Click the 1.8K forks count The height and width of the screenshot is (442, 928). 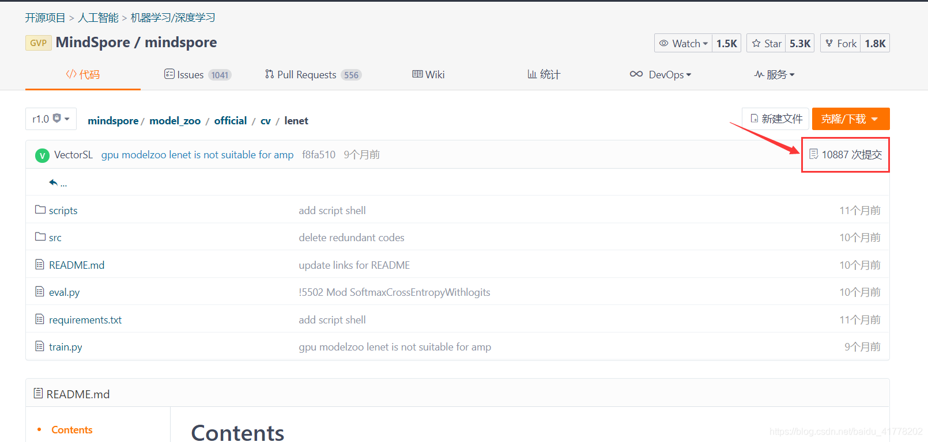[875, 43]
